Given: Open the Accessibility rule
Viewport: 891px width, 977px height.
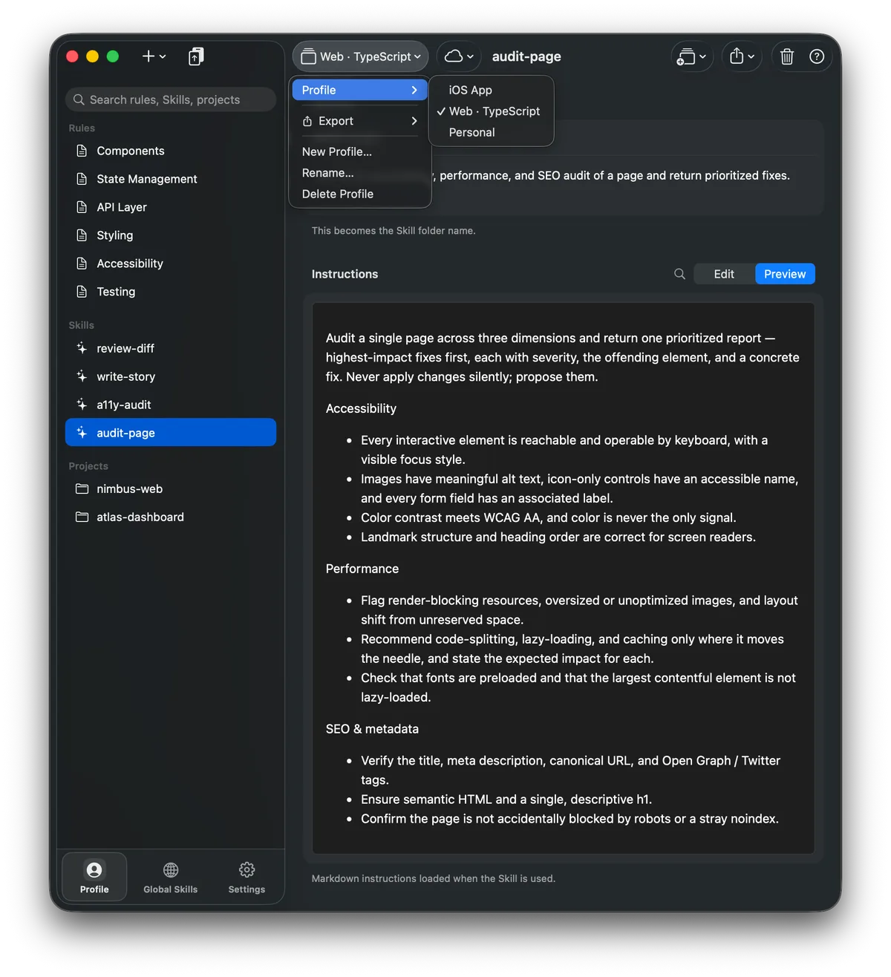Looking at the screenshot, I should (x=171, y=264).
